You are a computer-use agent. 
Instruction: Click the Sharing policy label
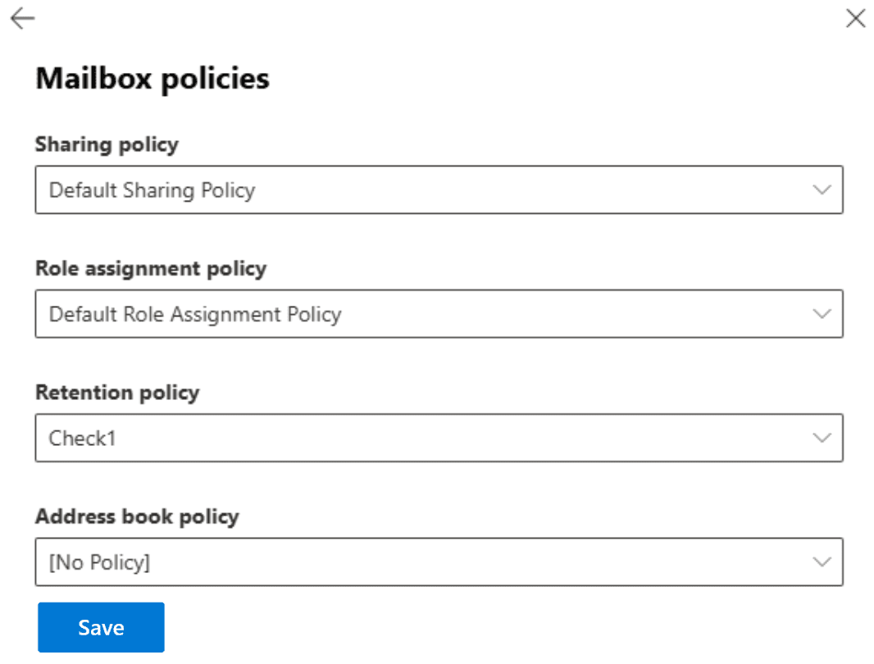(x=107, y=144)
